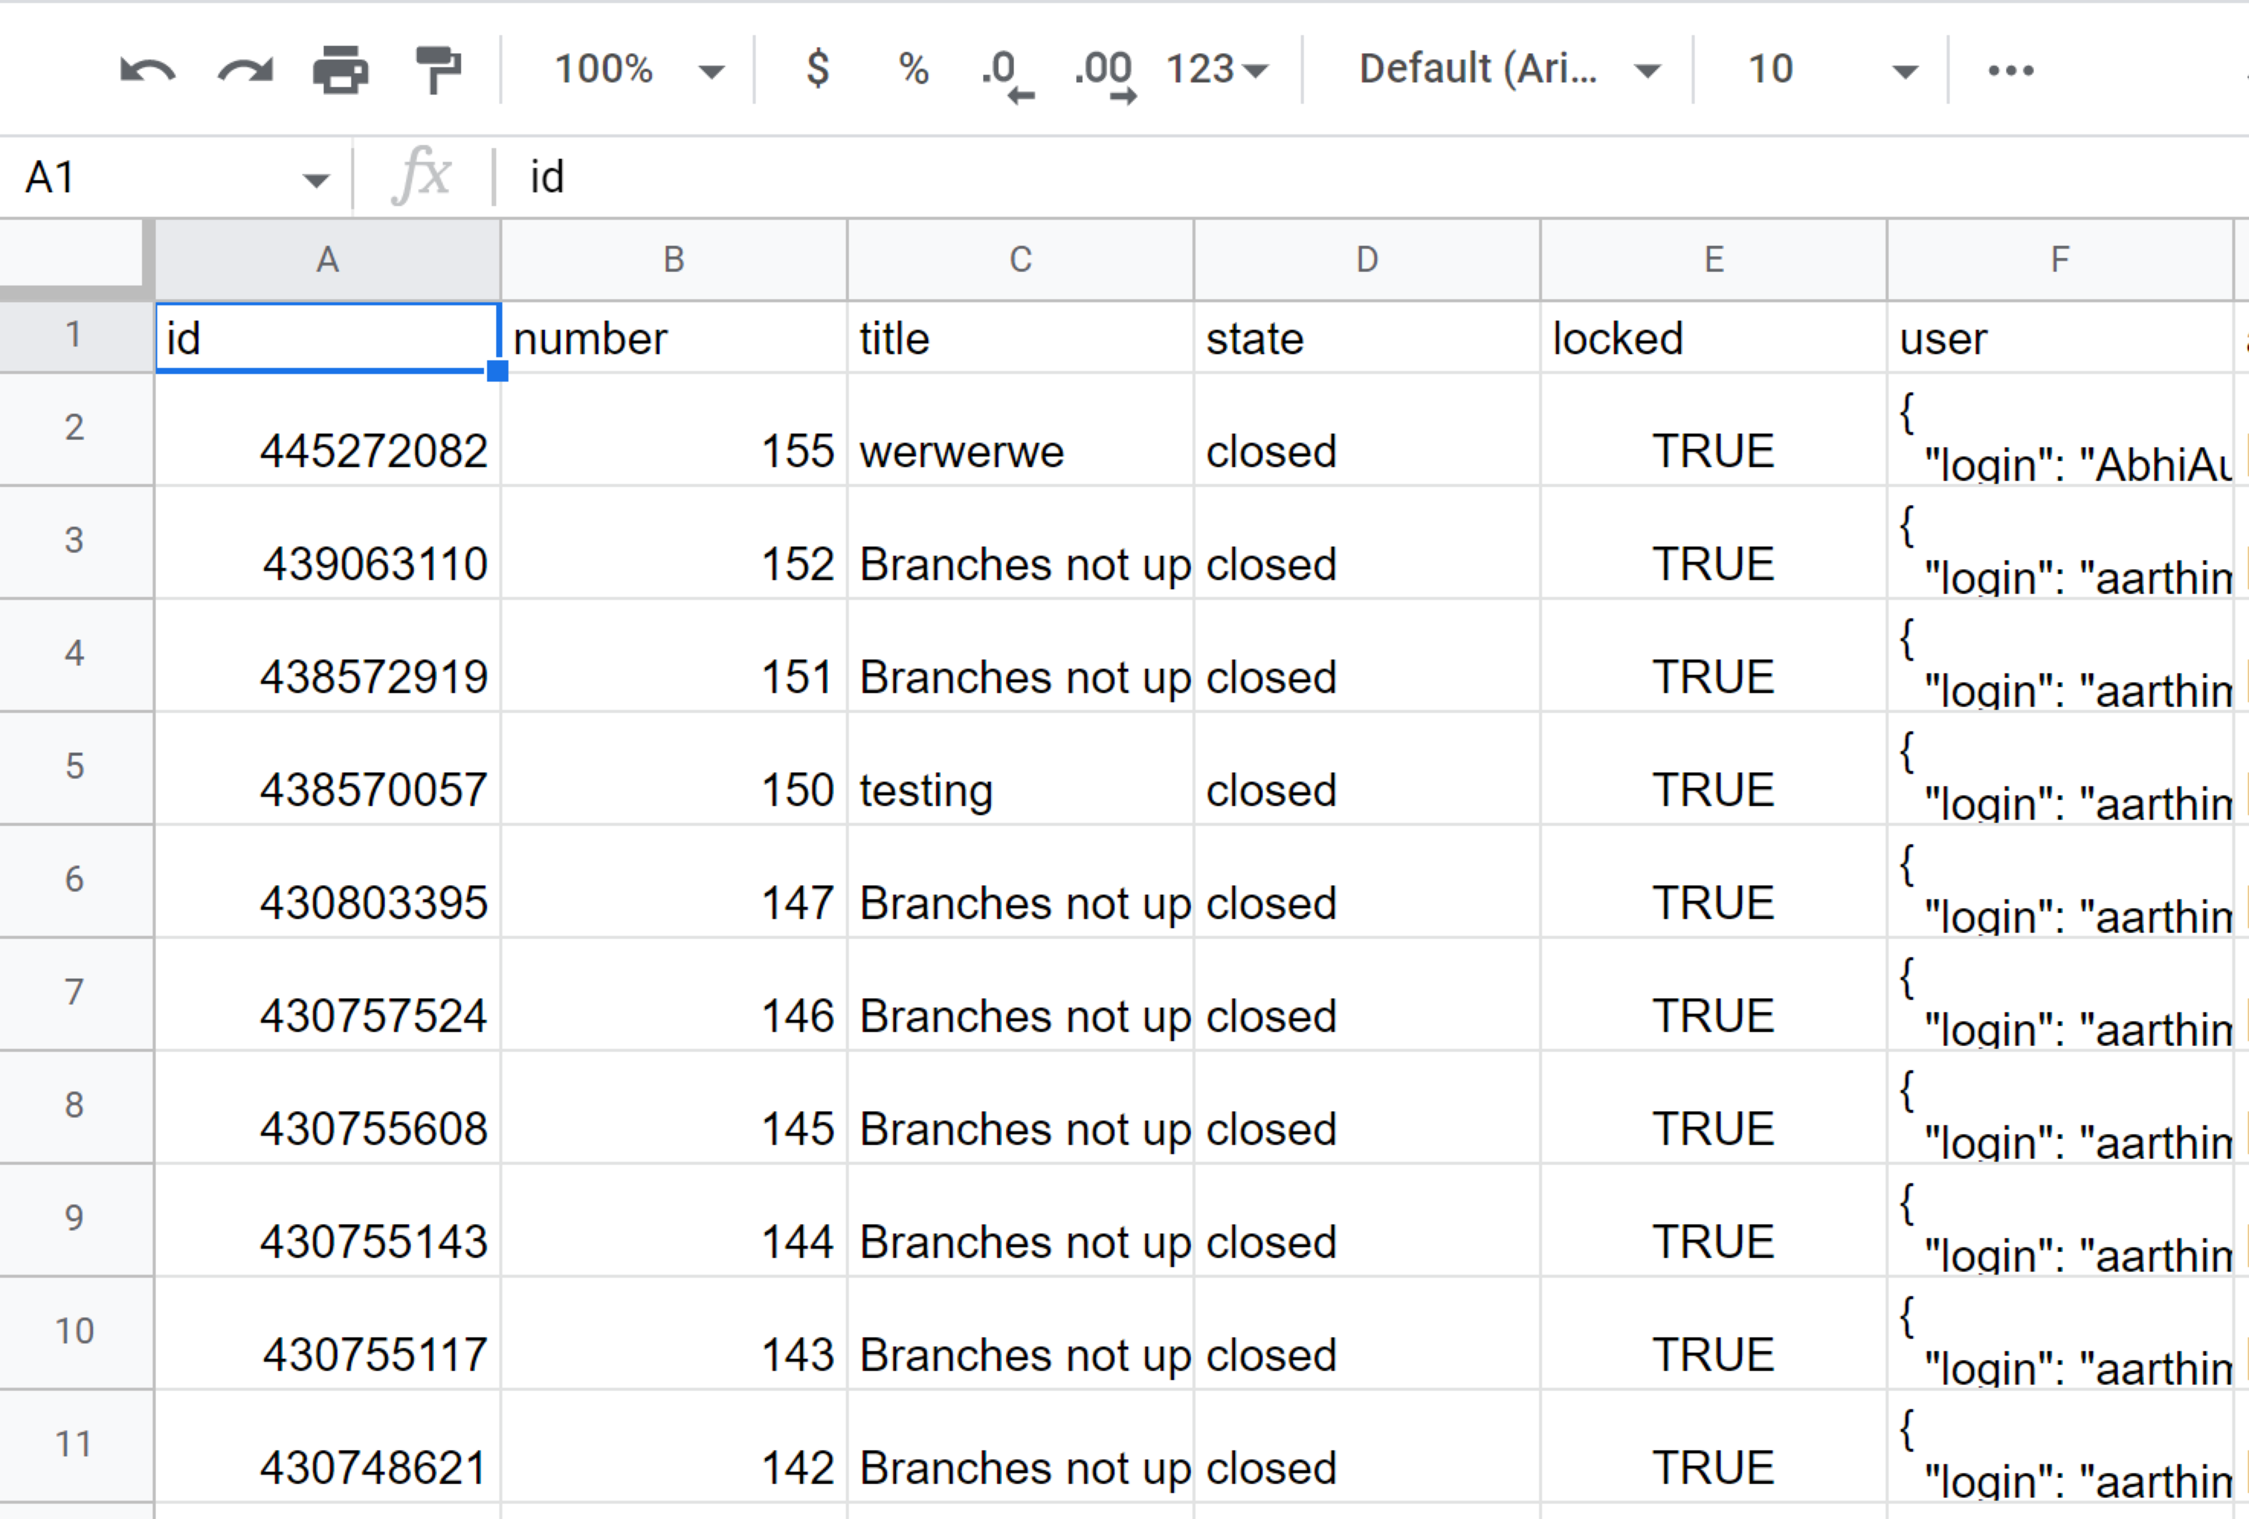The height and width of the screenshot is (1519, 2249).
Task: Format as percent with % icon
Action: click(x=914, y=70)
